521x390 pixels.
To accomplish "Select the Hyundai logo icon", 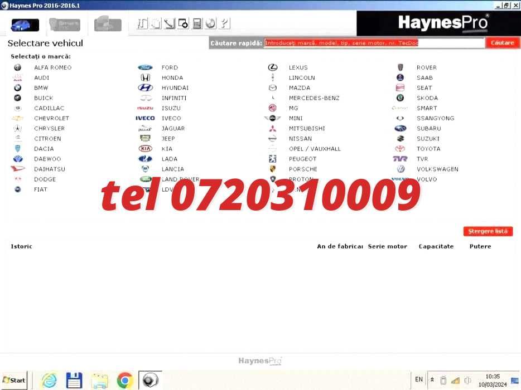I will pyautogui.click(x=145, y=87).
